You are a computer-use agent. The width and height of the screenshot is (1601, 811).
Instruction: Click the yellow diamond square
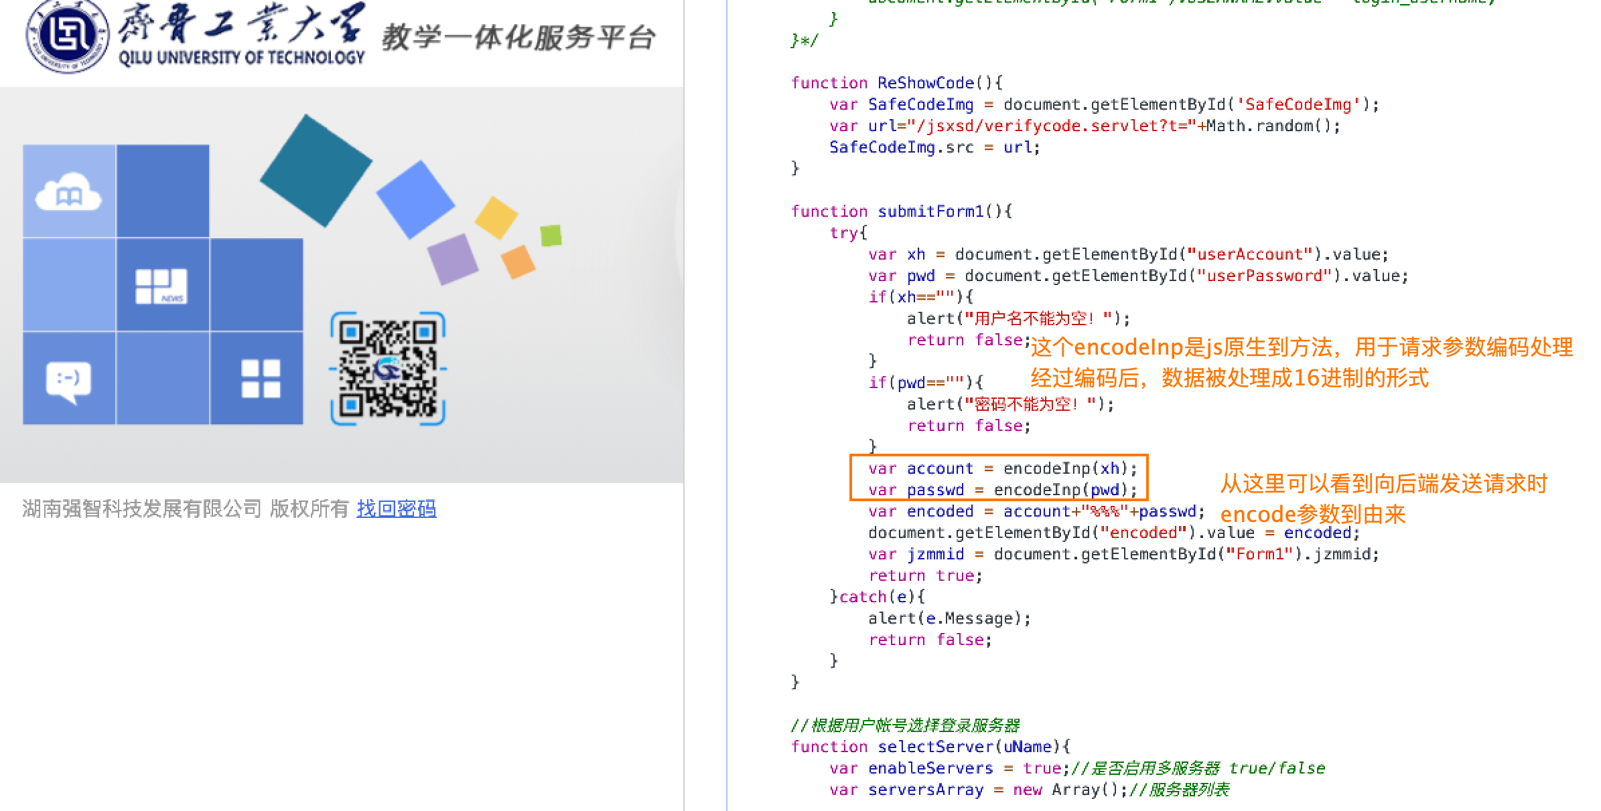click(x=496, y=217)
